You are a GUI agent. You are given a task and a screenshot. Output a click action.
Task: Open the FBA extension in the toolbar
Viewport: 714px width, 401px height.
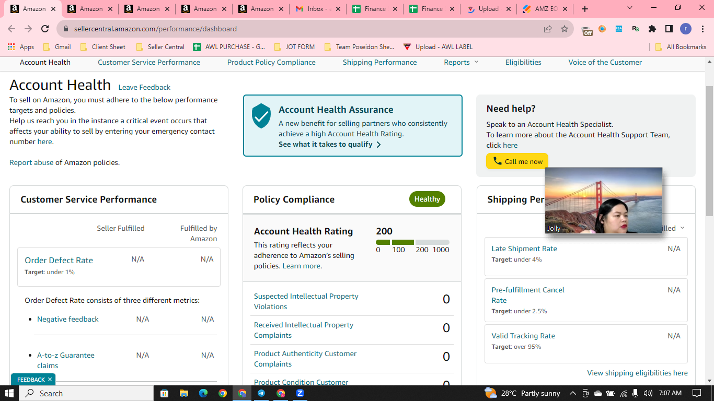tap(619, 29)
